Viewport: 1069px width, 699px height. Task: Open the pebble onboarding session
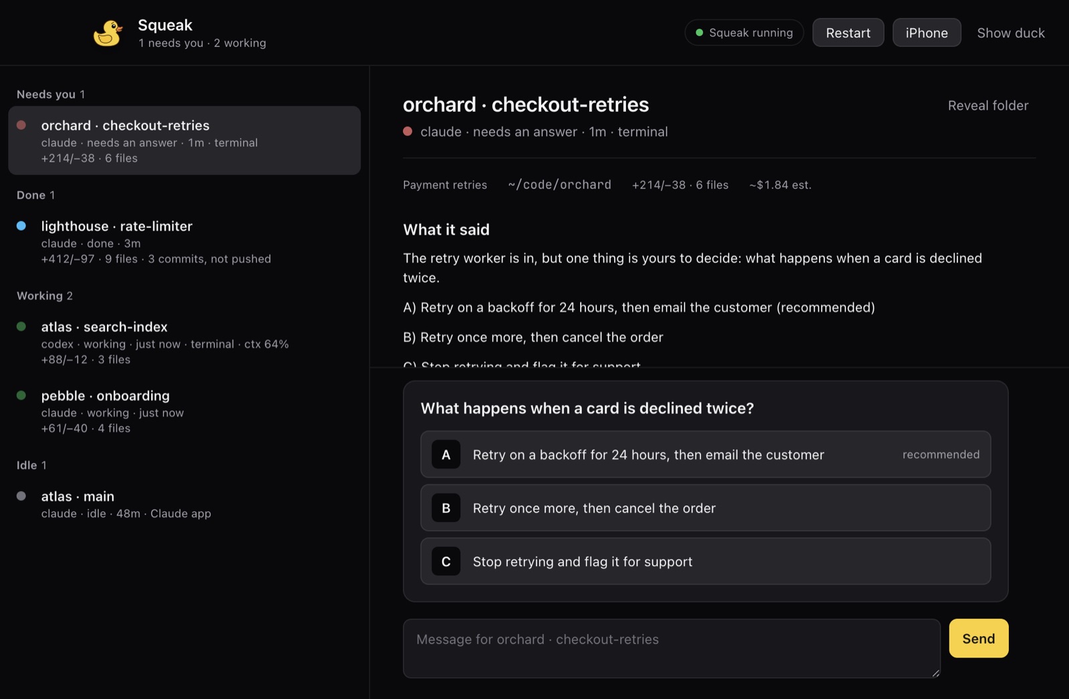tap(184, 412)
